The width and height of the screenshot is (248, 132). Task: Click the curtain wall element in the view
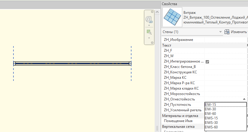click(x=72, y=63)
